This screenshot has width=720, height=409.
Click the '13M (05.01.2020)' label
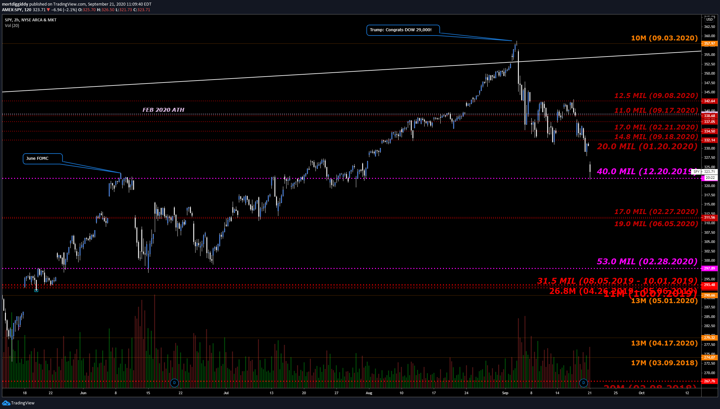tap(664, 301)
